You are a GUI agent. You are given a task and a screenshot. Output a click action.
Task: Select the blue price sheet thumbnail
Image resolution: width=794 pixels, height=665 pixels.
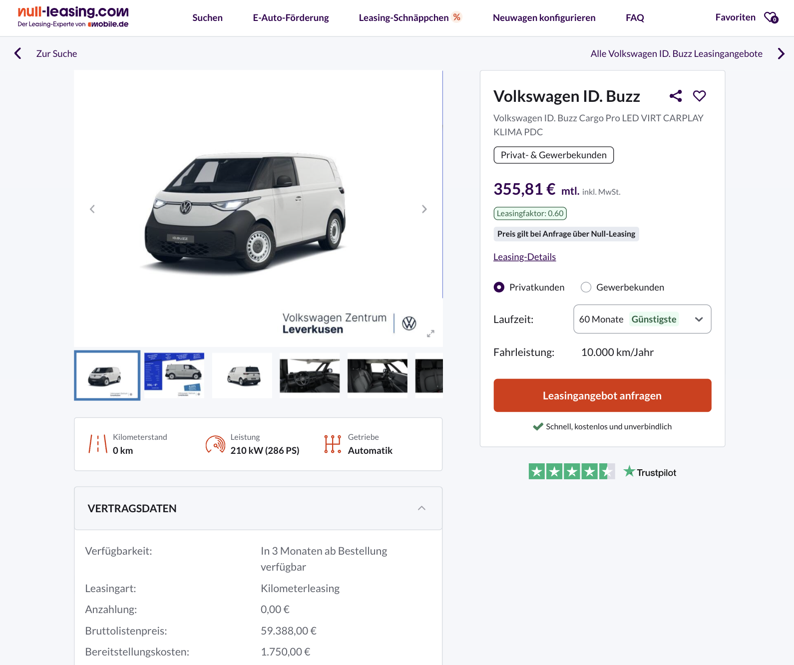point(174,375)
